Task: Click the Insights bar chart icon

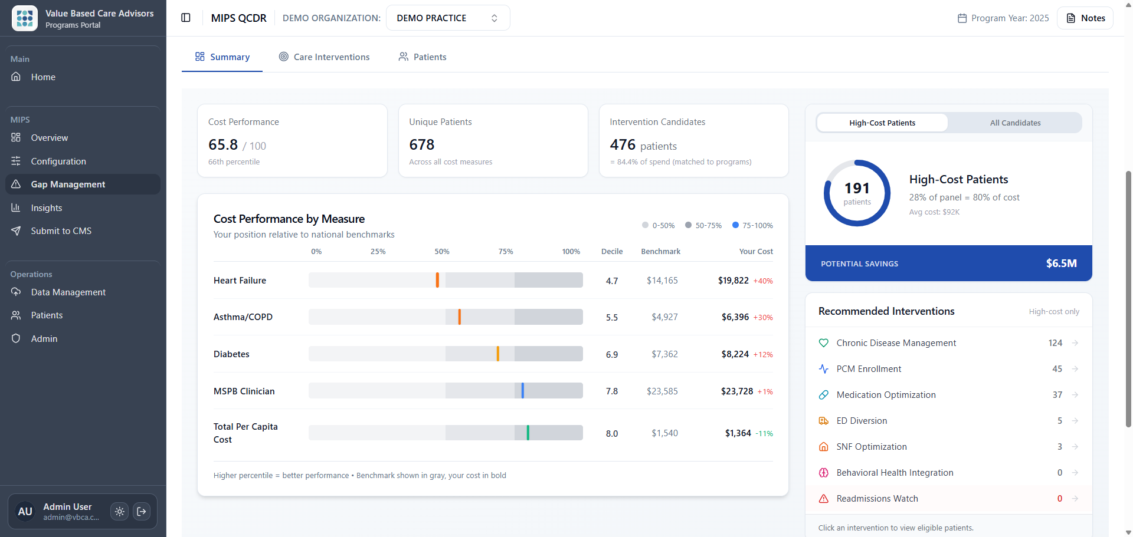Action: (x=16, y=207)
